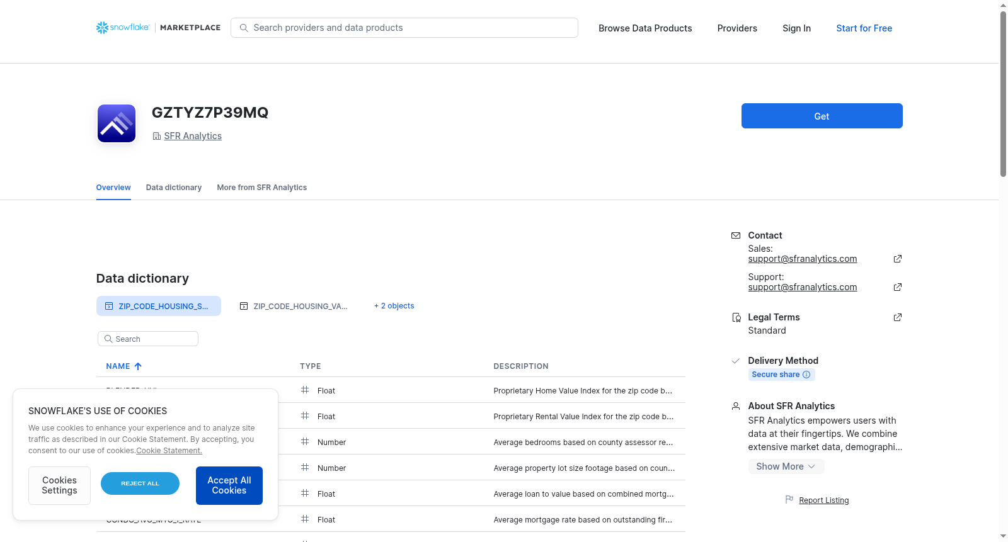Image resolution: width=1008 pixels, height=542 pixels.
Task: Click Report Listing link
Action: tap(824, 500)
